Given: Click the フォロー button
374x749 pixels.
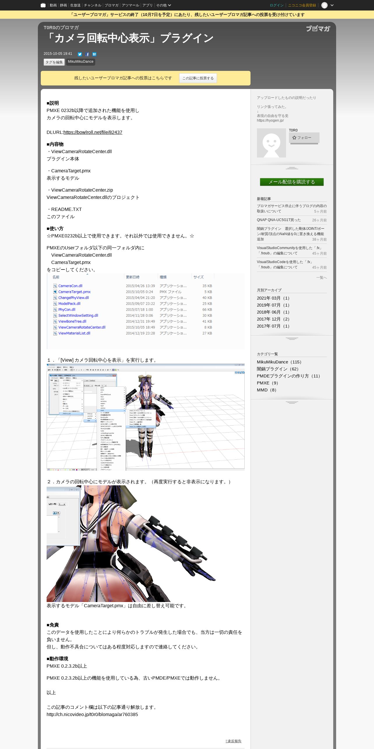Looking at the screenshot, I should point(304,138).
